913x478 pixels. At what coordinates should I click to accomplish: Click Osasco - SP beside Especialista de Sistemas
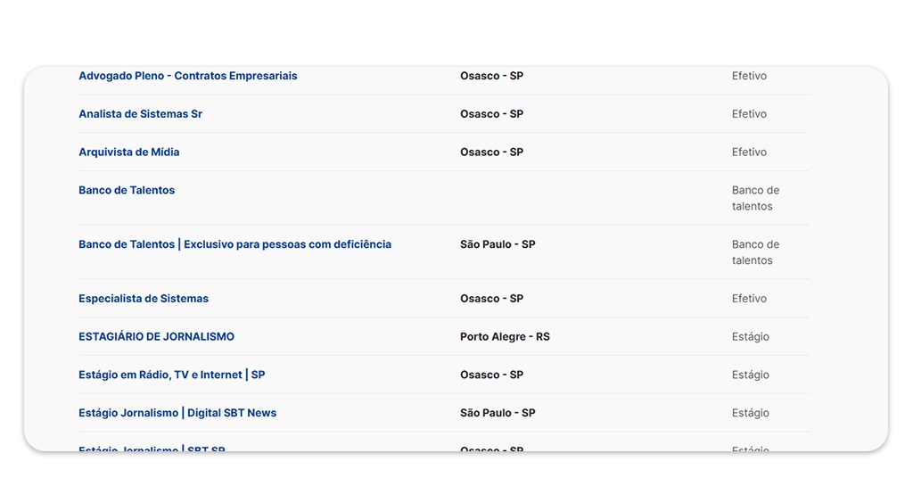pyautogui.click(x=491, y=299)
